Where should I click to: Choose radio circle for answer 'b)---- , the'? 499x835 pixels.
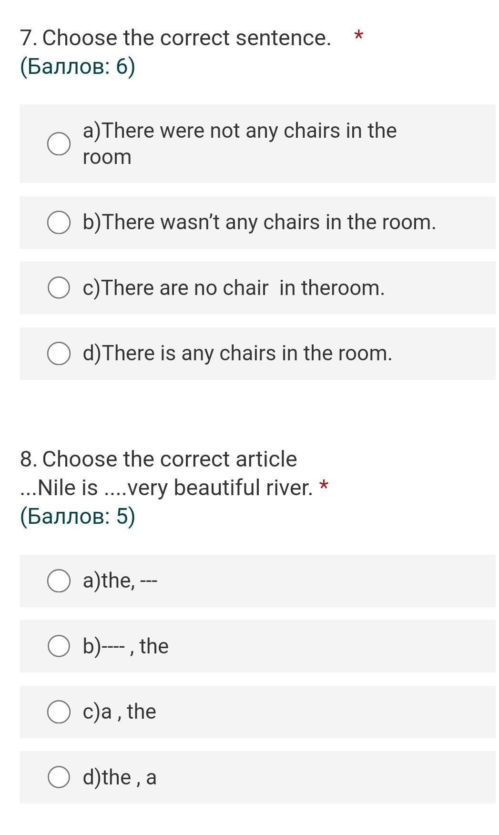[x=59, y=646]
